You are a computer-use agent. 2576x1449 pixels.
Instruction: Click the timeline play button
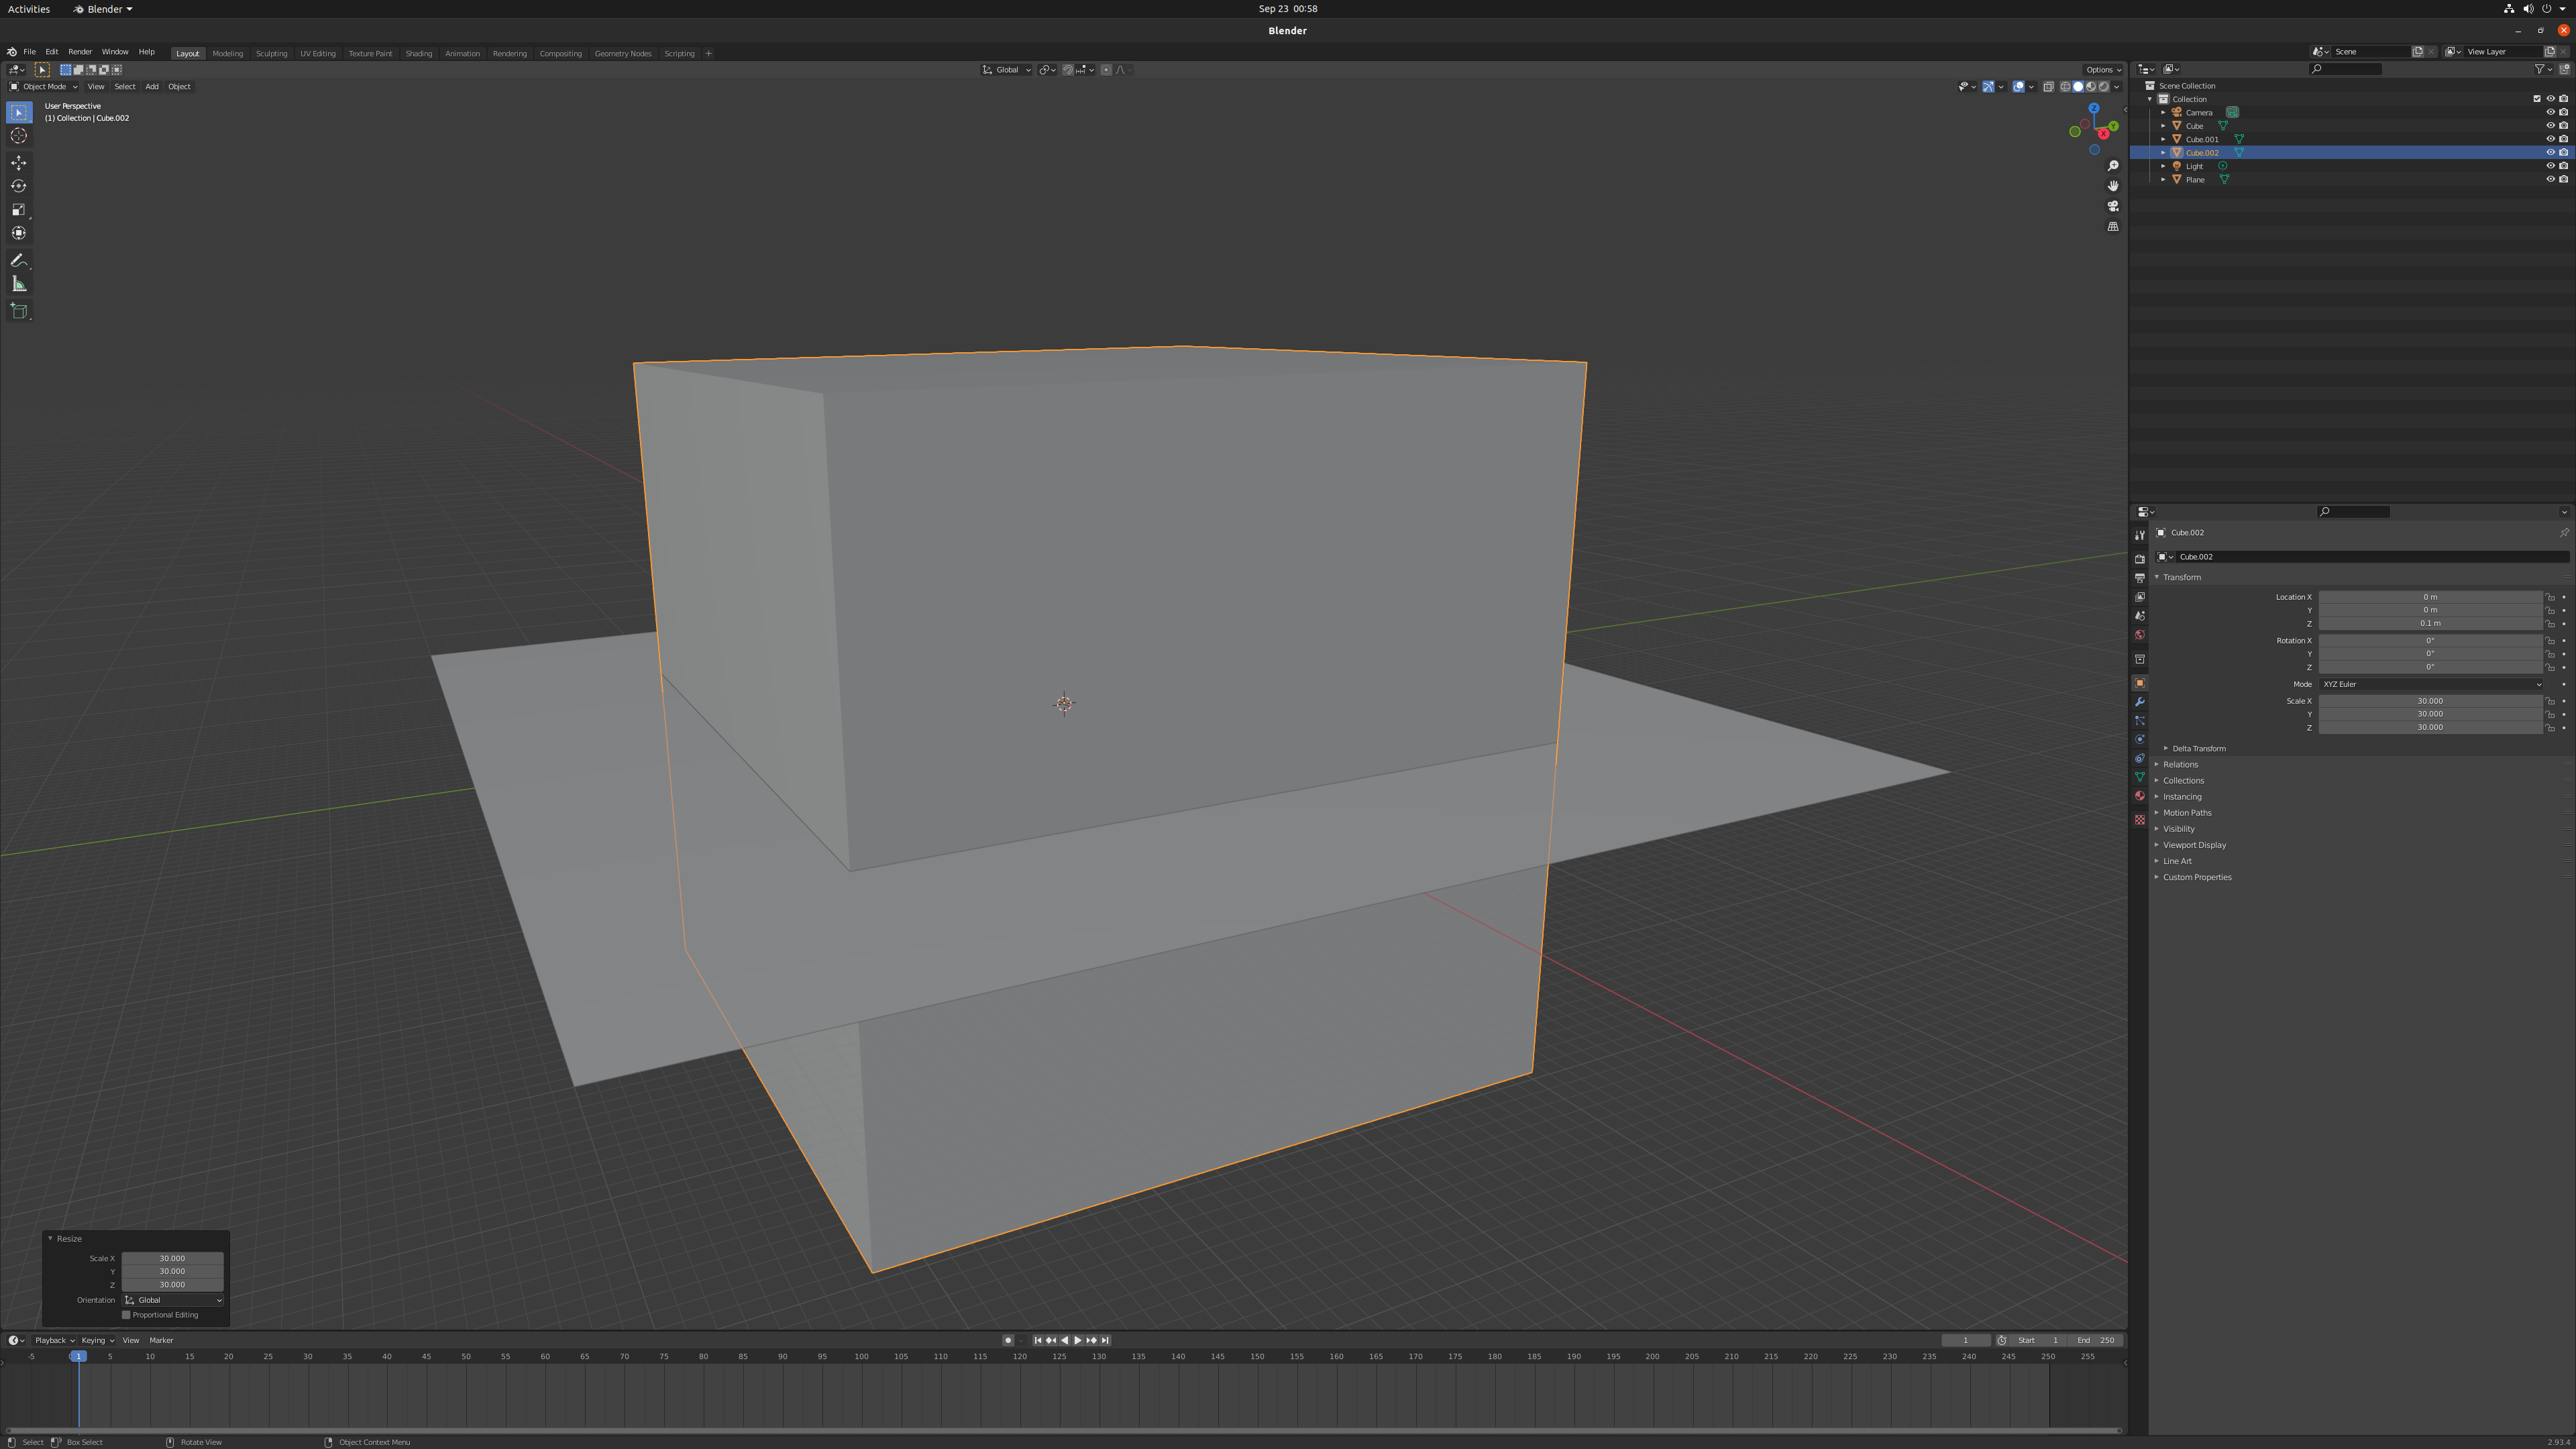click(x=1078, y=1340)
